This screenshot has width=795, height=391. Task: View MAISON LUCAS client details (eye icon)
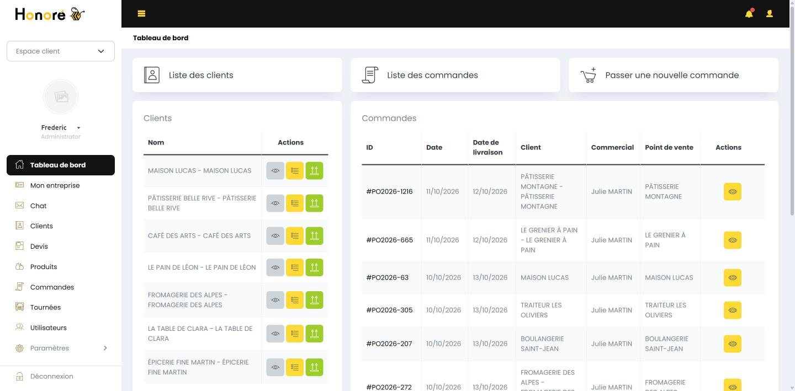(275, 171)
